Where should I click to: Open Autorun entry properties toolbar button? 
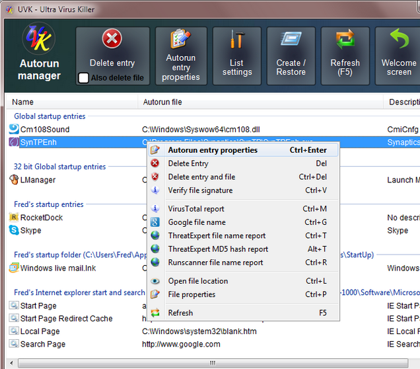[x=181, y=56]
